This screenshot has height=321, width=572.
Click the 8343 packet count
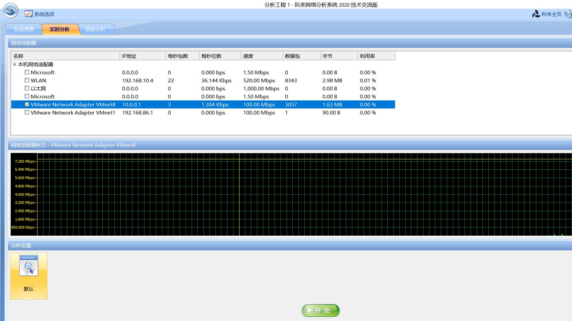(x=291, y=80)
